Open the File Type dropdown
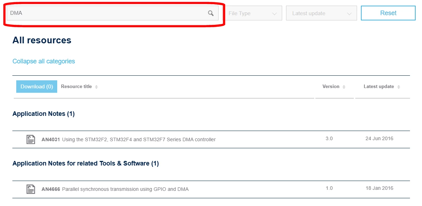Screen dimensions: 422x206 (253, 13)
